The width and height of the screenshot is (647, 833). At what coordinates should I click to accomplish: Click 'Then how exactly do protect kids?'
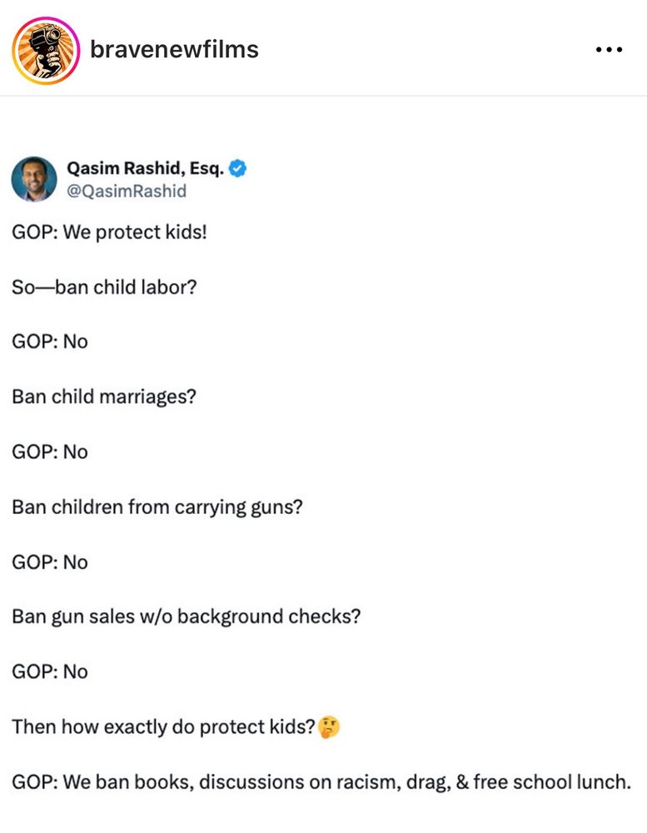point(163,726)
